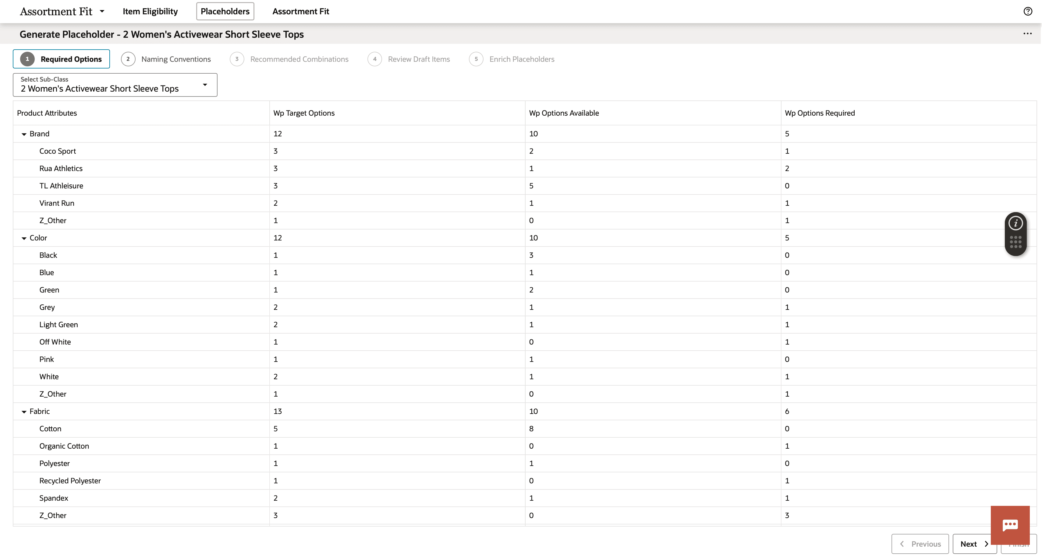Open the red chat feedback icon at bottom right
The image size is (1042, 557).
[1010, 525]
